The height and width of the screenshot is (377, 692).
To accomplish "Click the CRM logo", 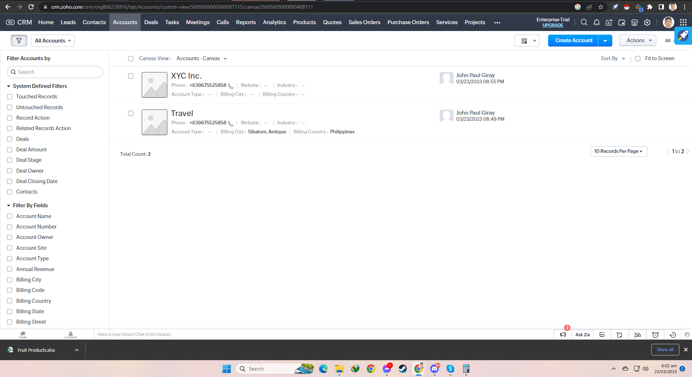I will (19, 22).
